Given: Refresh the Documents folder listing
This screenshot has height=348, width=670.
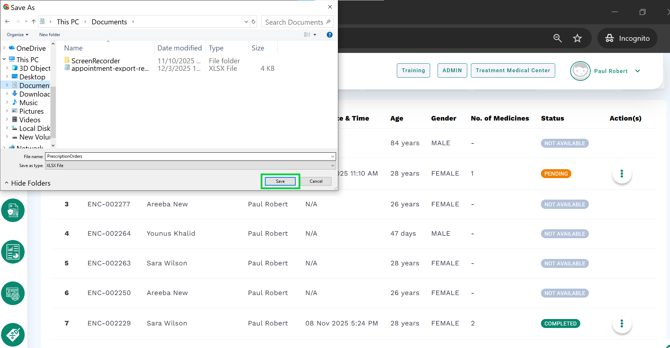Looking at the screenshot, I should pos(253,22).
